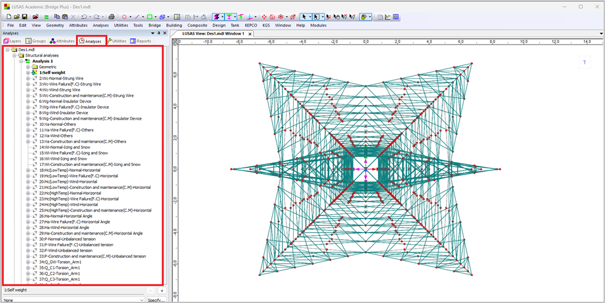Screen dimensions: 605x303
Task: Collapse the Analysis 1 tree node
Action: (x=20, y=61)
